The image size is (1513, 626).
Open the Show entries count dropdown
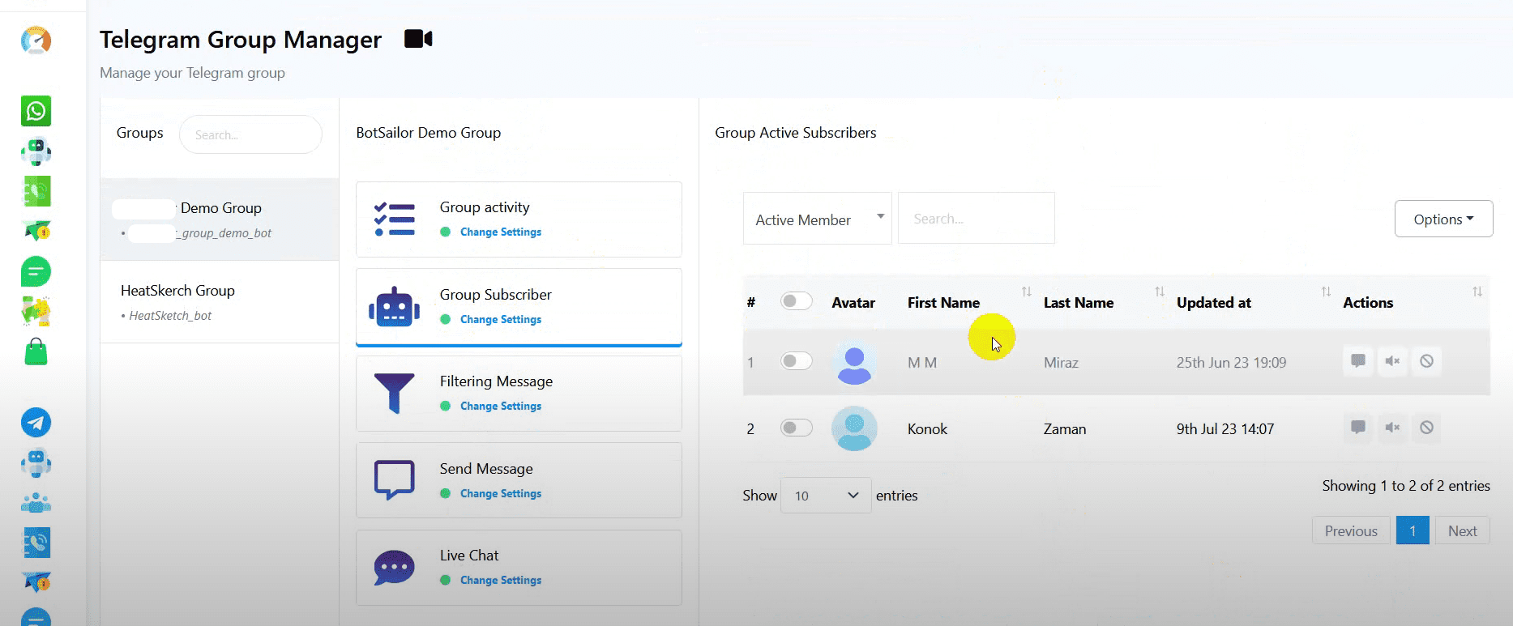tap(825, 496)
